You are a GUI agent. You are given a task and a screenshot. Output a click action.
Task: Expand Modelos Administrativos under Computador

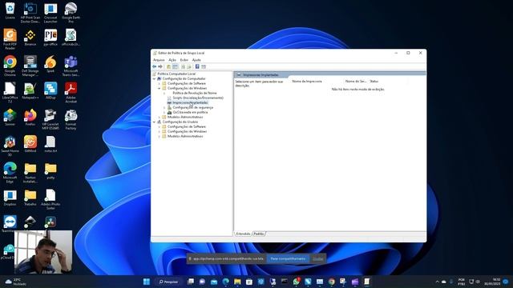160,117
